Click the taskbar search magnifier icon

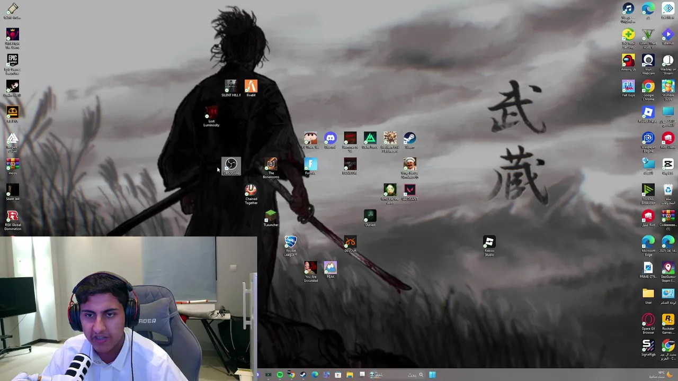[x=421, y=375]
